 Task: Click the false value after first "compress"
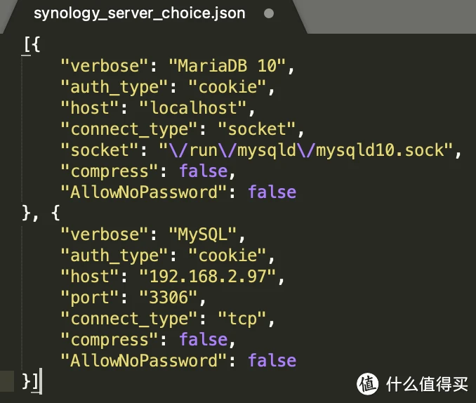(x=204, y=171)
